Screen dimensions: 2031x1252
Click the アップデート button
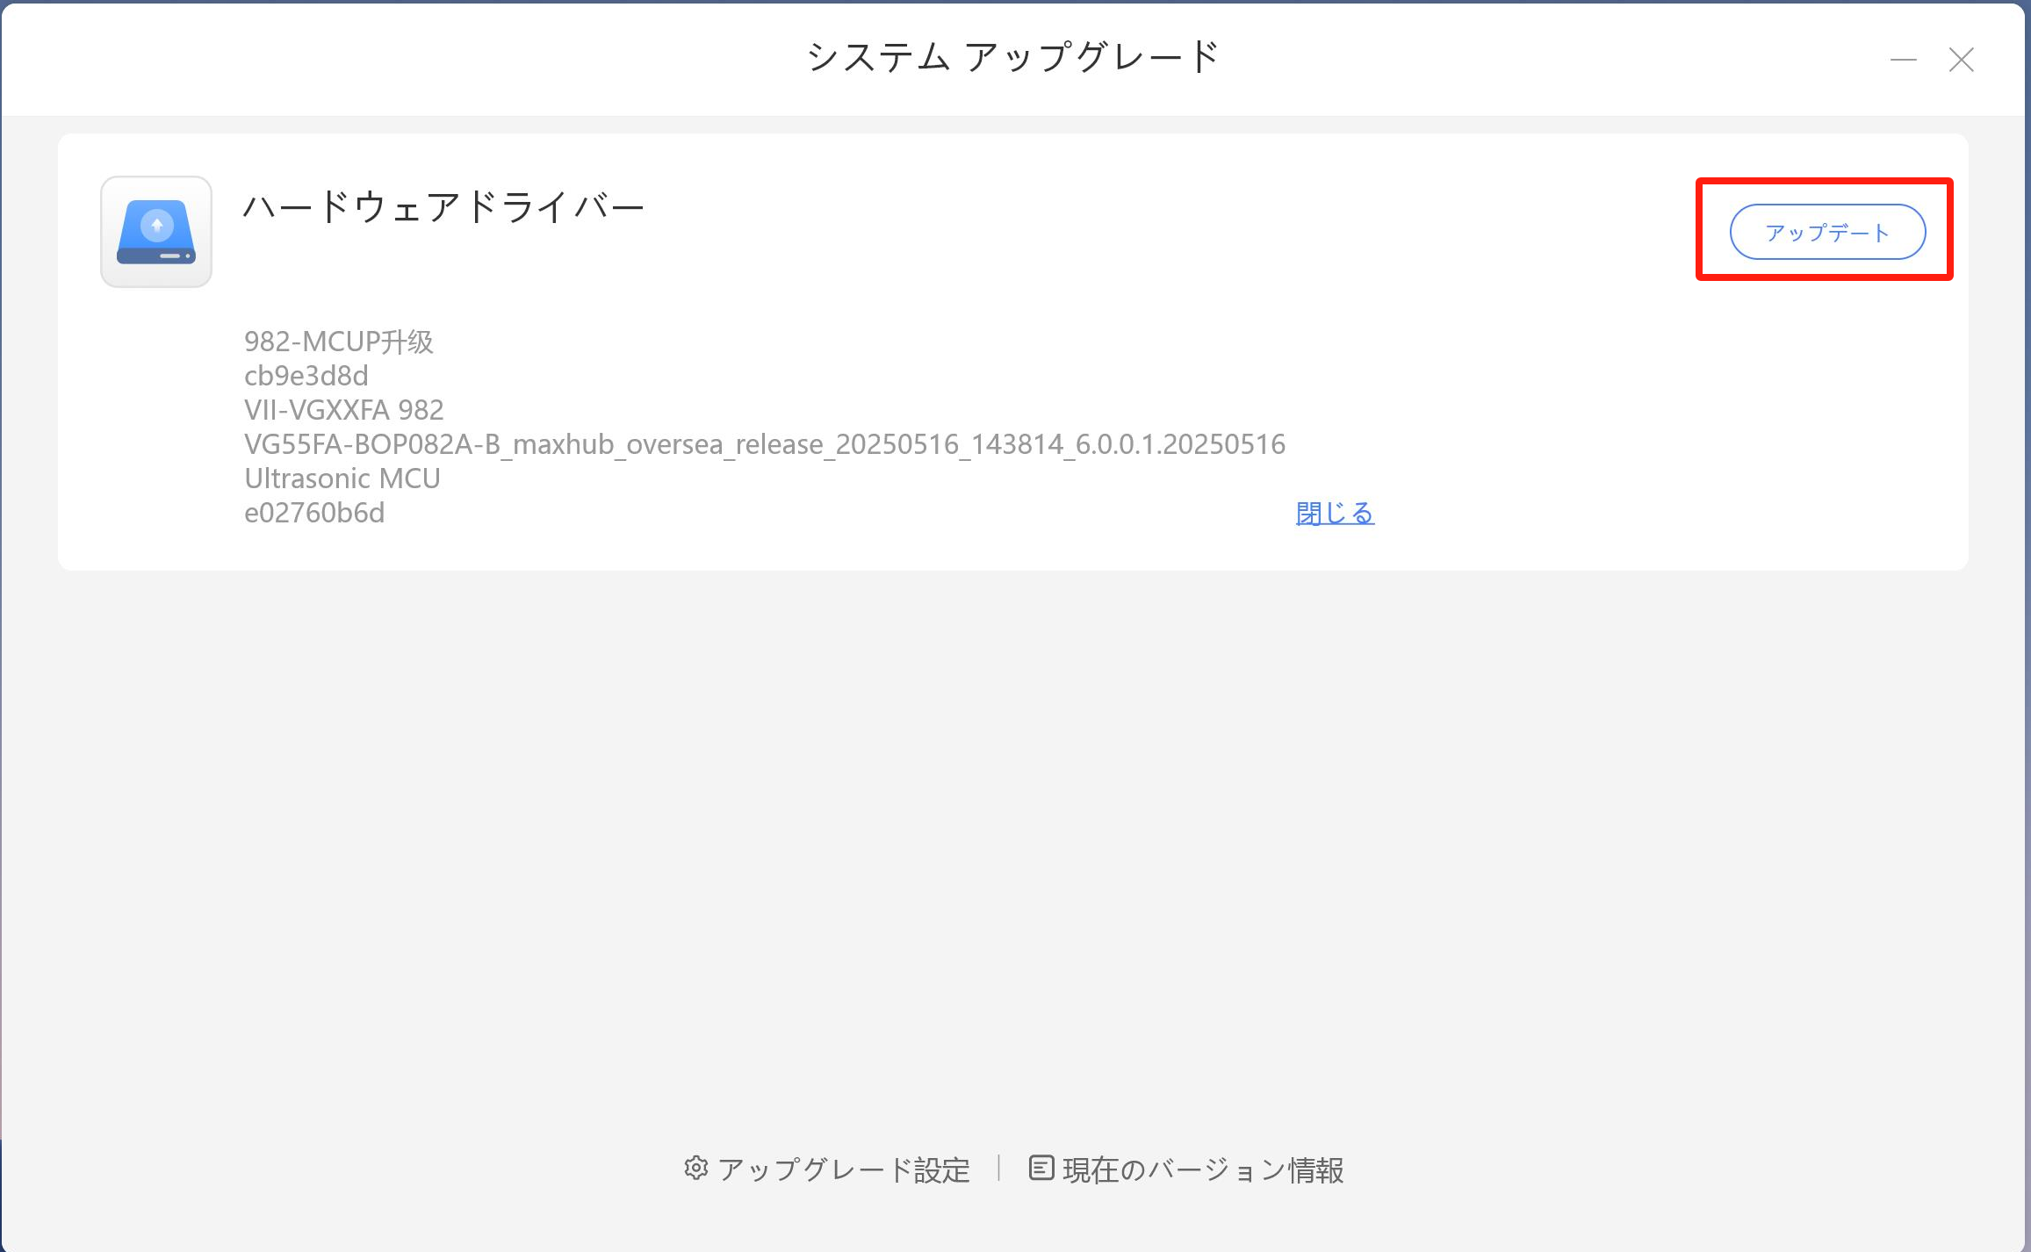pos(1826,232)
